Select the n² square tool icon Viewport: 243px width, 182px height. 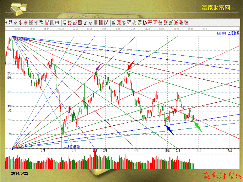click(10, 23)
